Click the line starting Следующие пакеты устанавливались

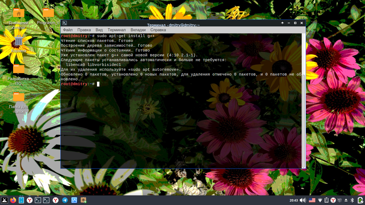pyautogui.click(x=144, y=60)
